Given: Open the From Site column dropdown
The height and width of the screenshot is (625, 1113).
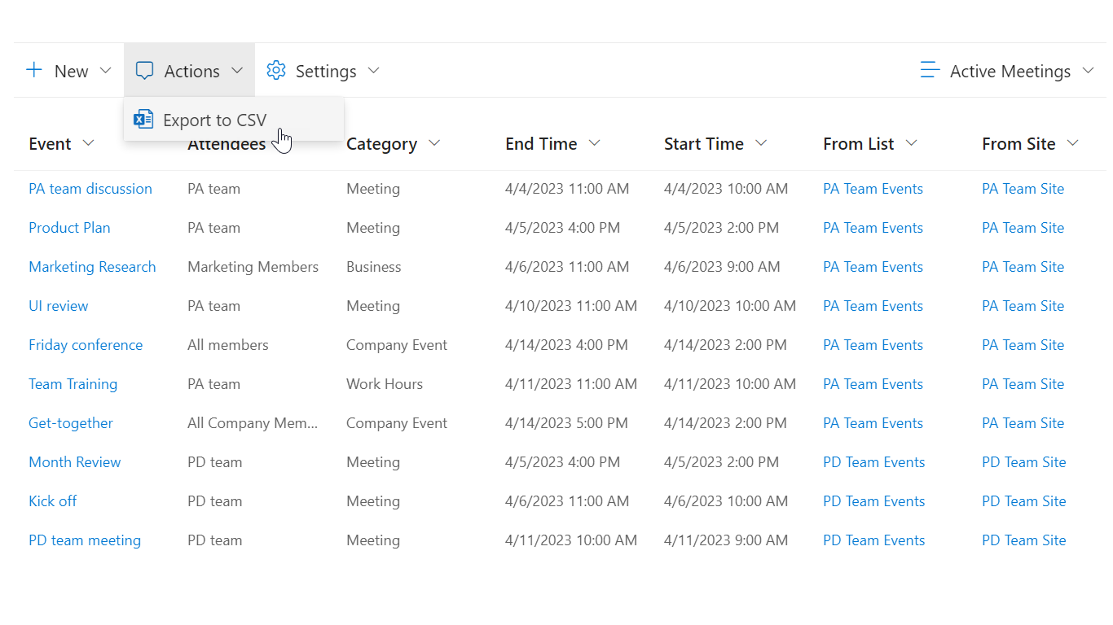Looking at the screenshot, I should coord(1073,144).
